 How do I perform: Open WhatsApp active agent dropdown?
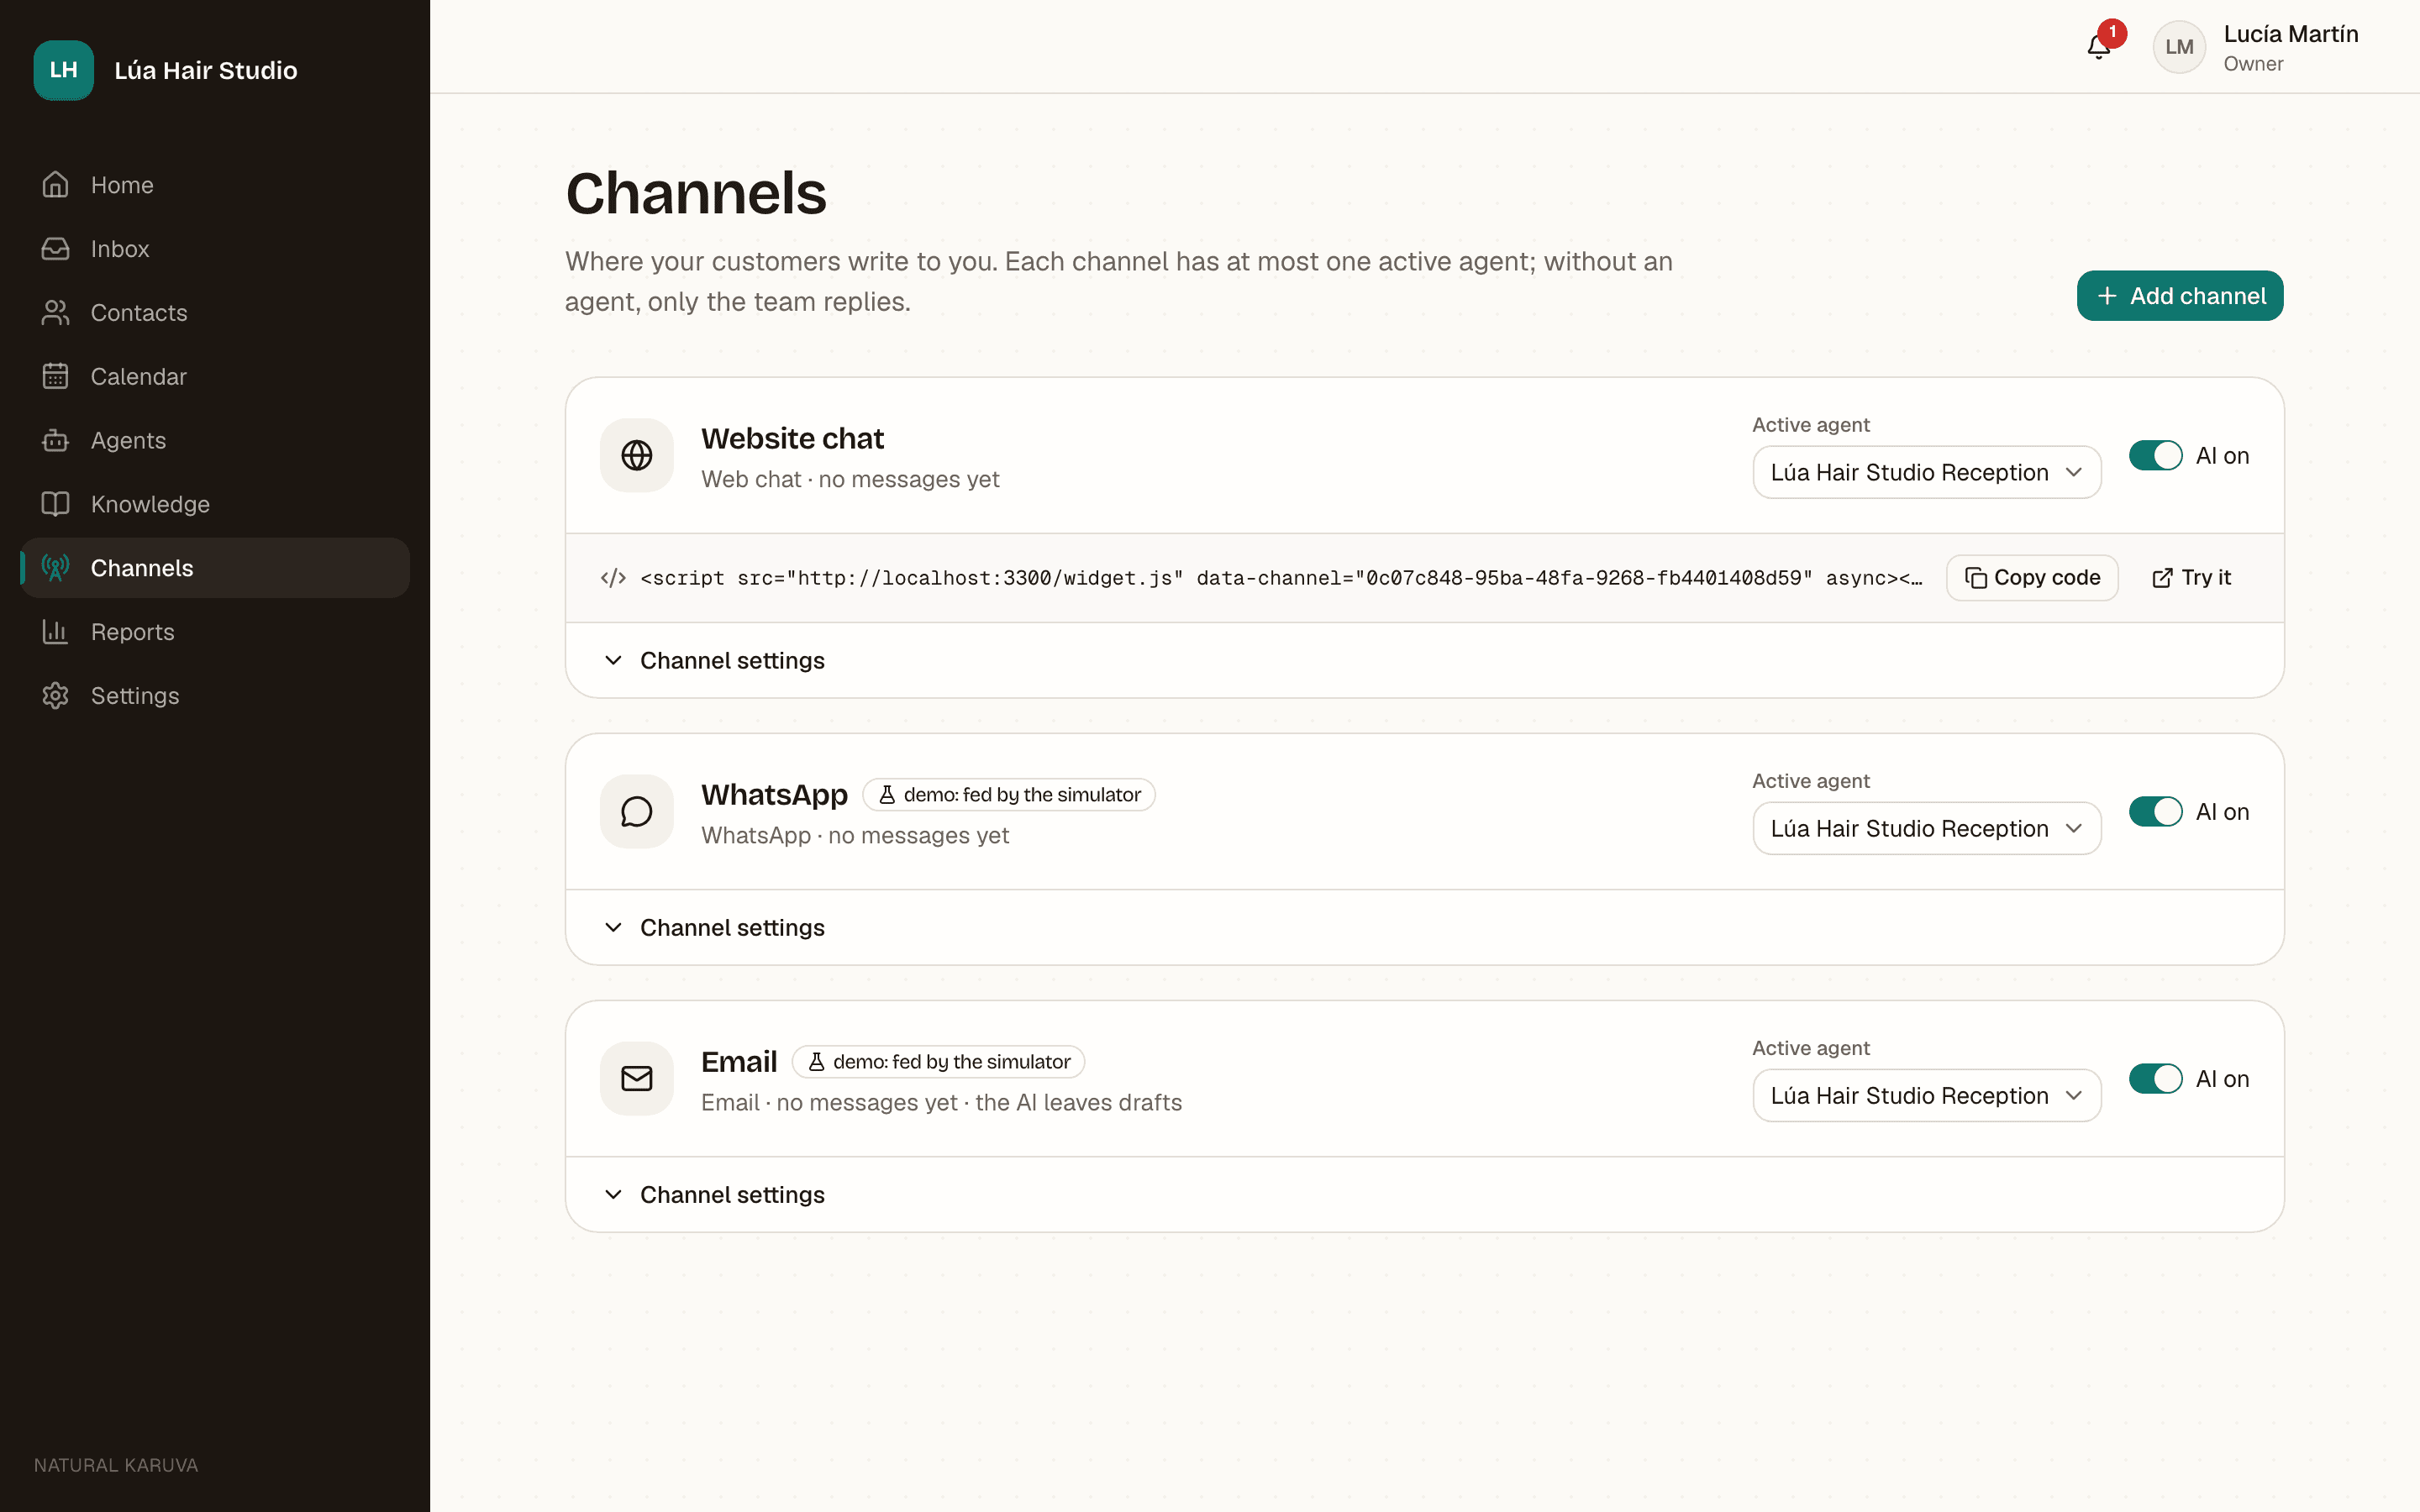click(1926, 829)
